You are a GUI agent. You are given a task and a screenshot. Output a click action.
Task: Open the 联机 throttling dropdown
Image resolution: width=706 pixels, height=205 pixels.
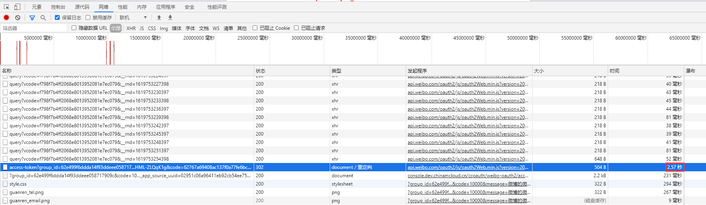pos(133,17)
